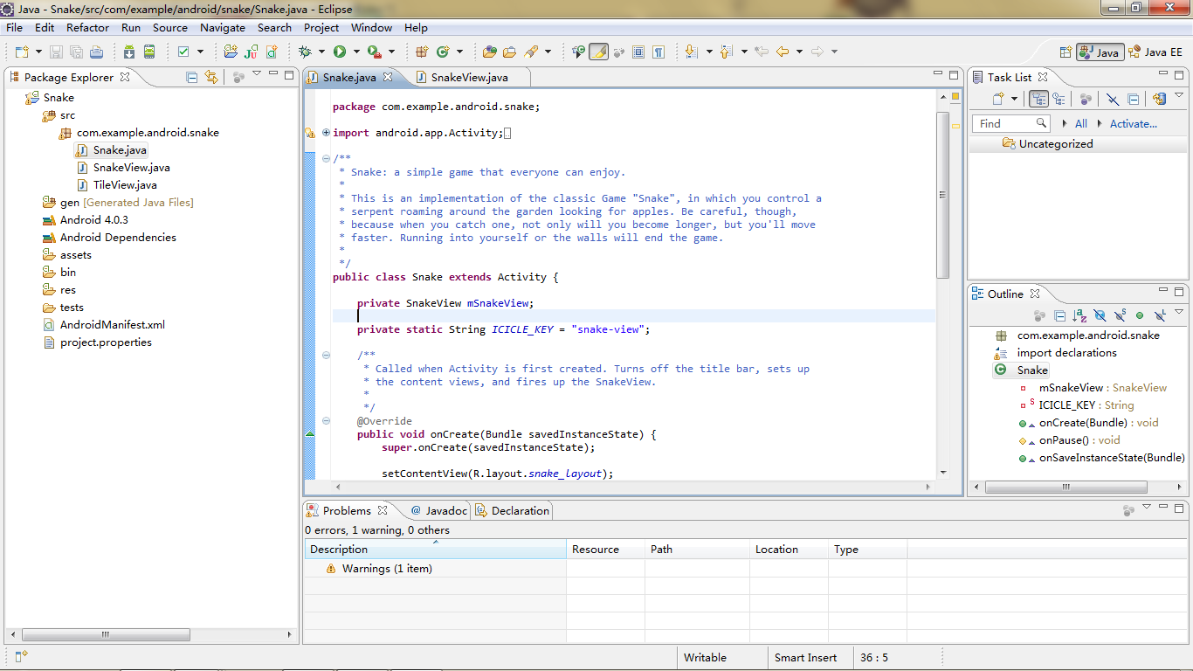The image size is (1193, 671).
Task: Open Package Explorer view menu triangle
Action: (257, 74)
